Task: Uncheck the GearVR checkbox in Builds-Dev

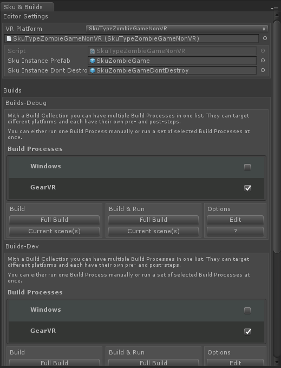Action: (247, 332)
